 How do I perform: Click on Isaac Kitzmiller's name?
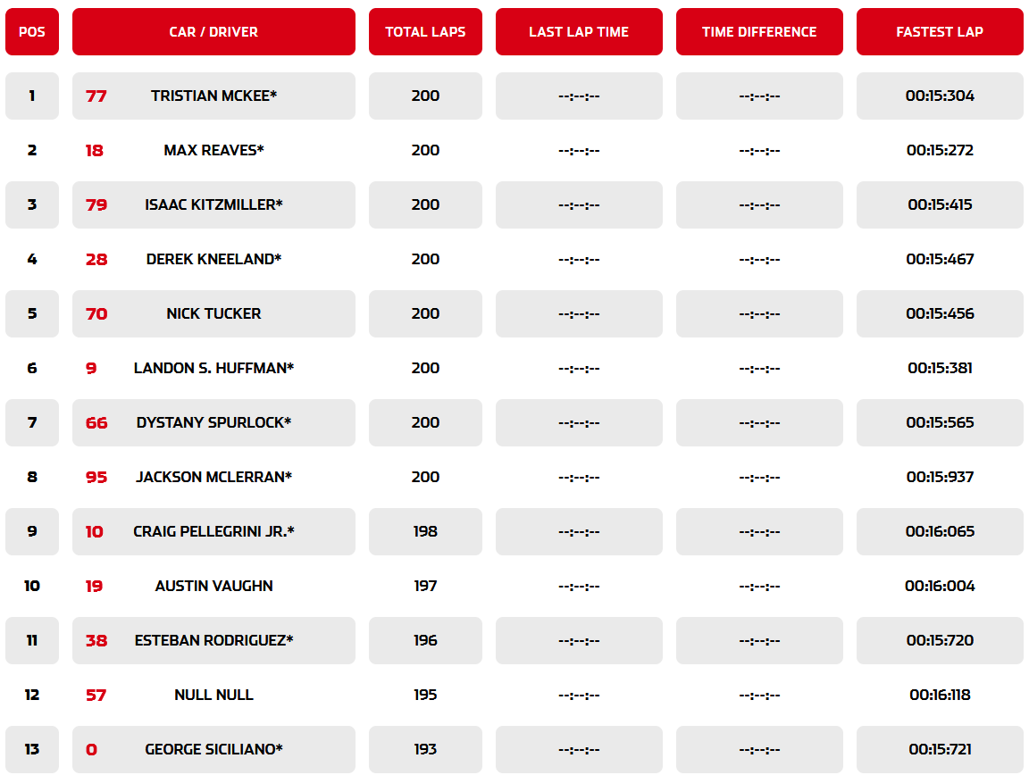(x=213, y=204)
